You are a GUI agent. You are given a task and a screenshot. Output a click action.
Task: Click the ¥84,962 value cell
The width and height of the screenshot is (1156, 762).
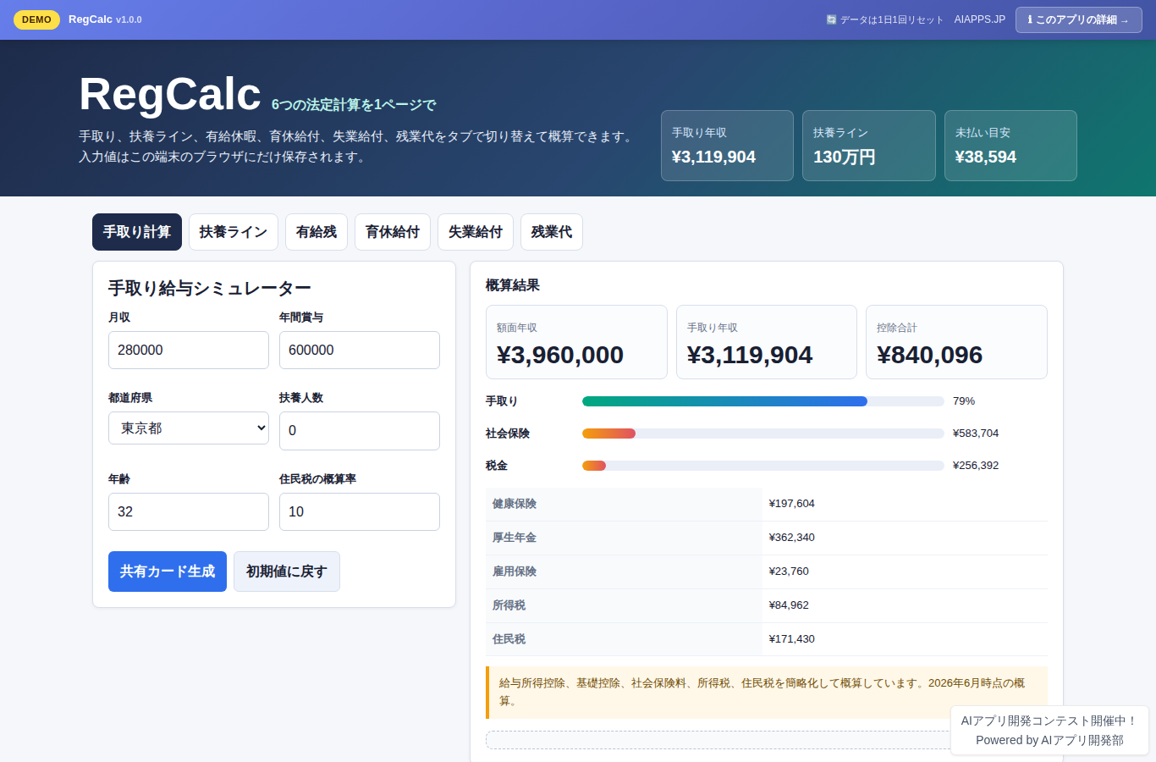(x=905, y=605)
